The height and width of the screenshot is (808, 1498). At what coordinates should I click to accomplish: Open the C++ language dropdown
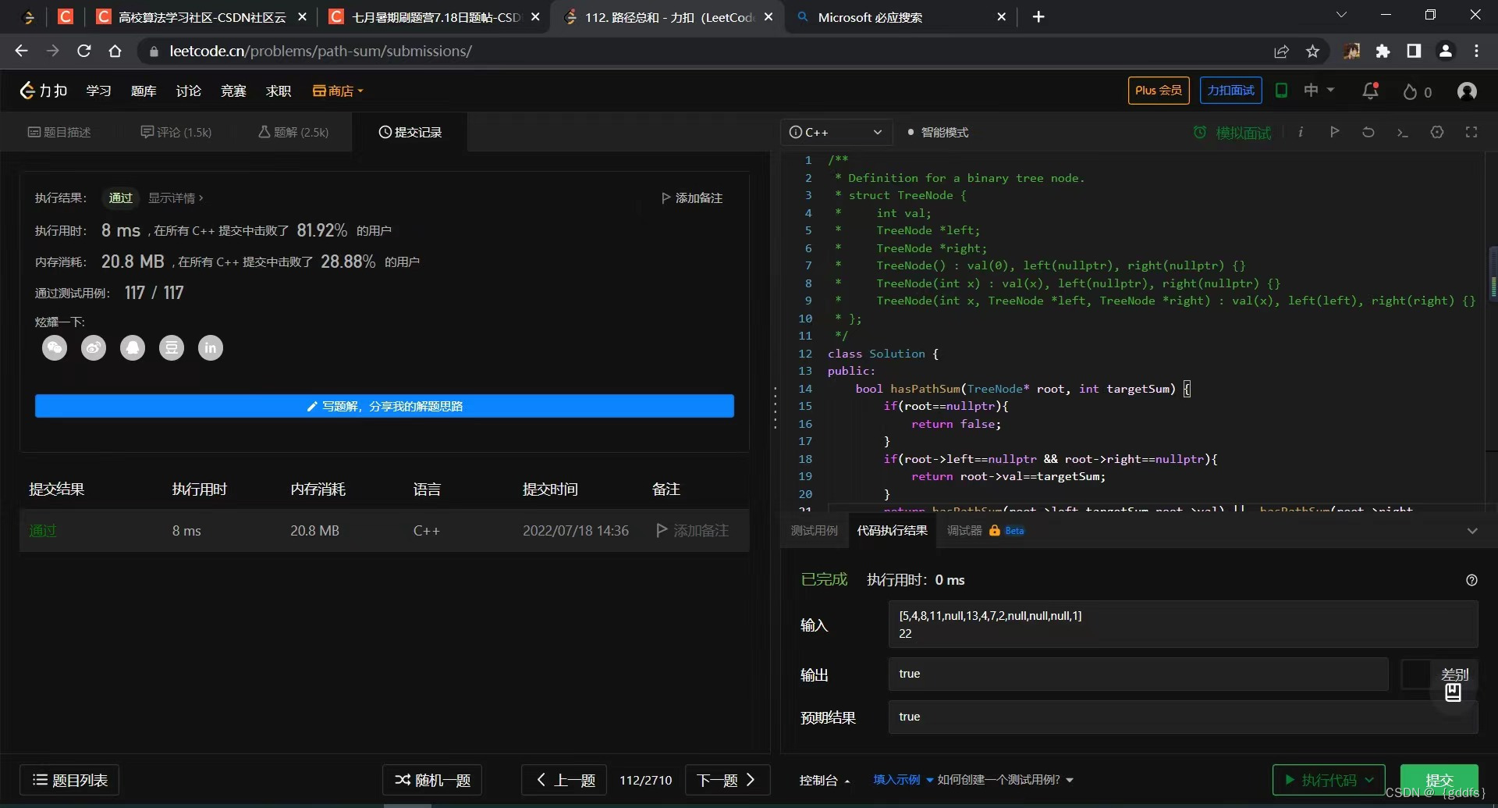click(836, 133)
